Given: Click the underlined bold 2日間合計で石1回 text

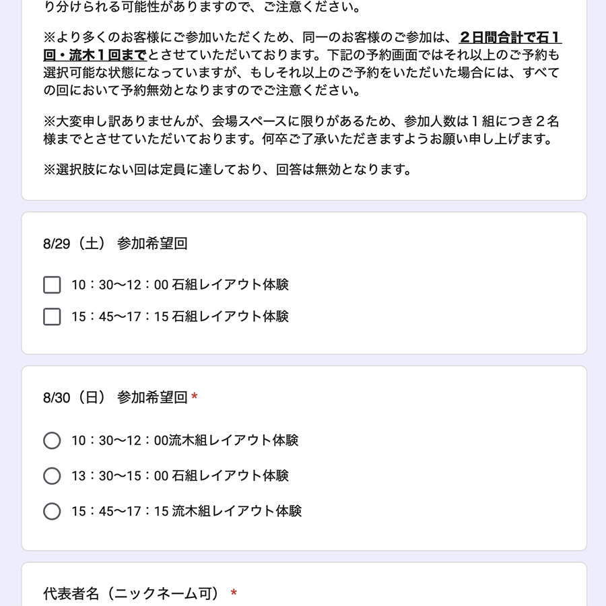Looking at the screenshot, I should 510,38.
